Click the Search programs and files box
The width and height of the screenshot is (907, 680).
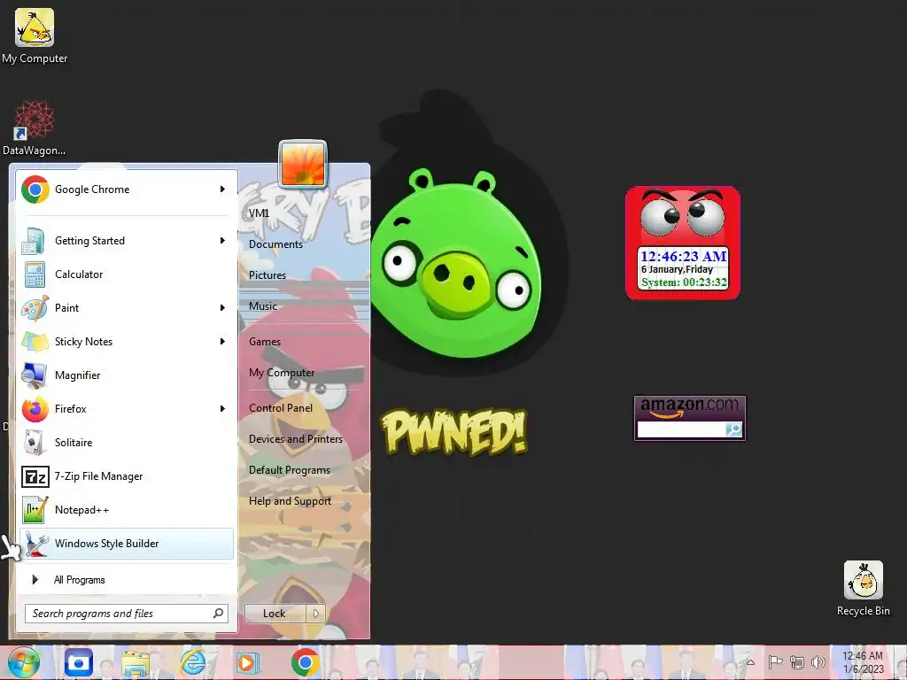(x=127, y=614)
